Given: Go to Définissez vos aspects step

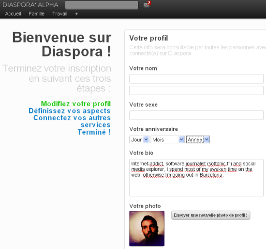Looking at the screenshot, I should pos(70,111).
